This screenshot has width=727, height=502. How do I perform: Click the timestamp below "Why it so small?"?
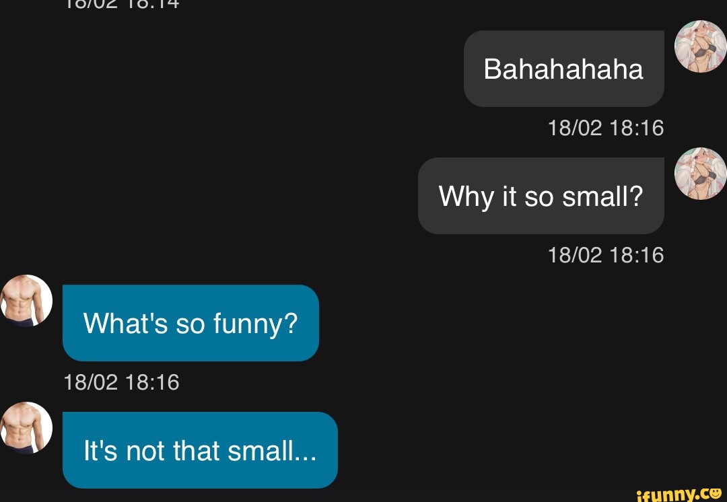pyautogui.click(x=606, y=255)
